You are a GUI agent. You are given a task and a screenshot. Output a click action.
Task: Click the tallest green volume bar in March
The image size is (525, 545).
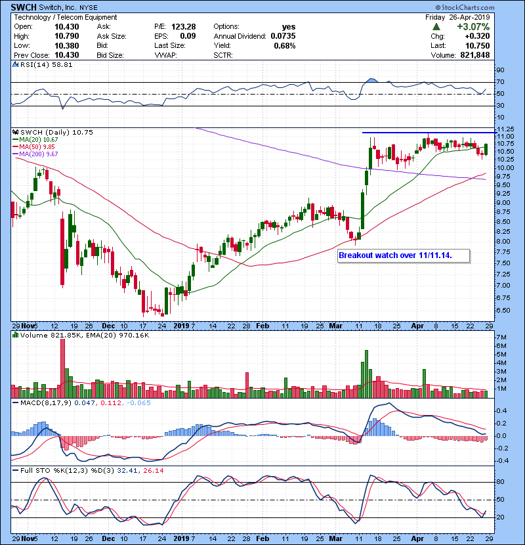[x=366, y=374]
